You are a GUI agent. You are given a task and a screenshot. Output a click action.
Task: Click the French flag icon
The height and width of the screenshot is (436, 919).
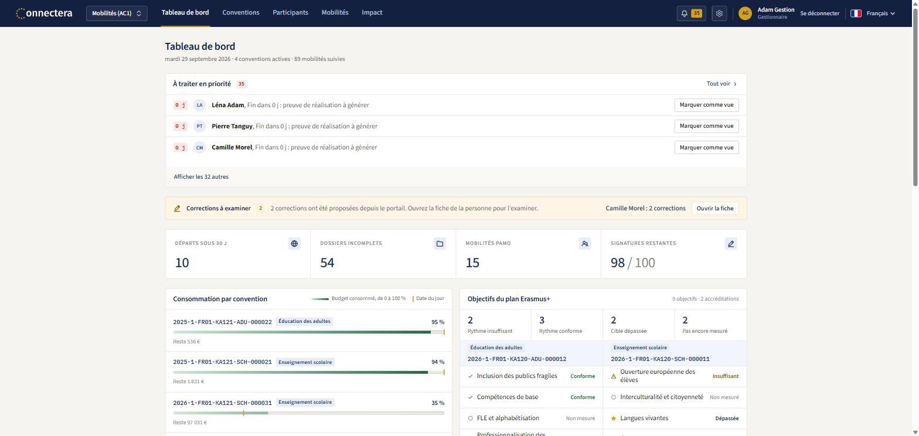click(x=856, y=13)
